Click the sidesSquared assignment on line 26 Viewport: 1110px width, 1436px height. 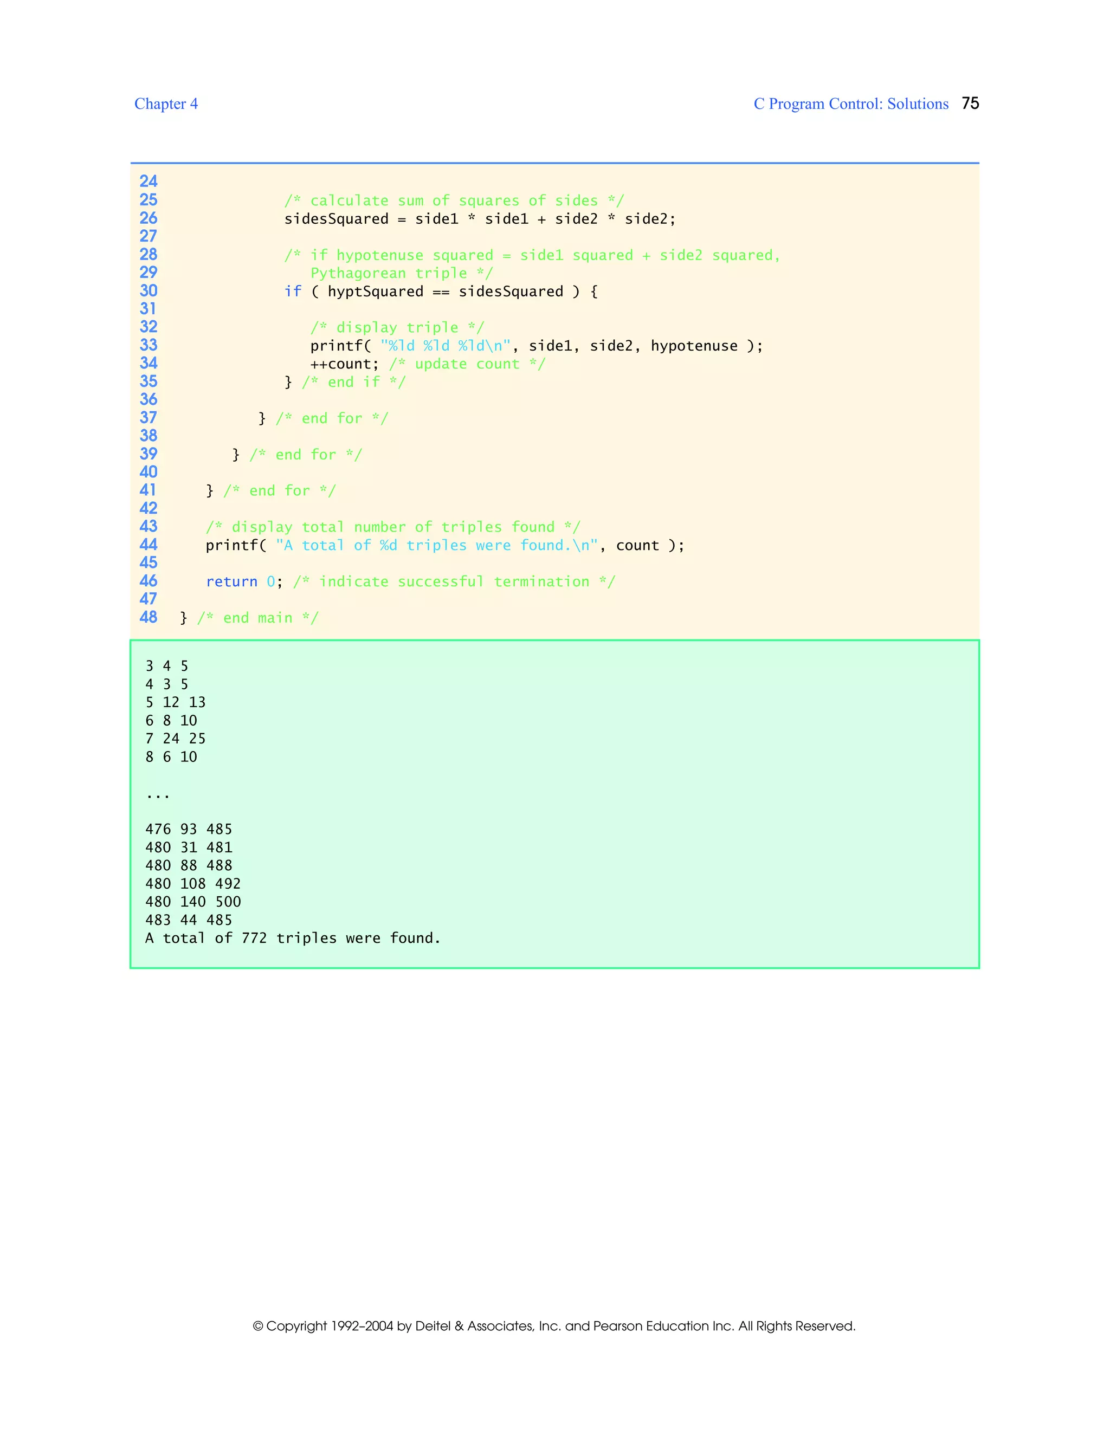479,219
